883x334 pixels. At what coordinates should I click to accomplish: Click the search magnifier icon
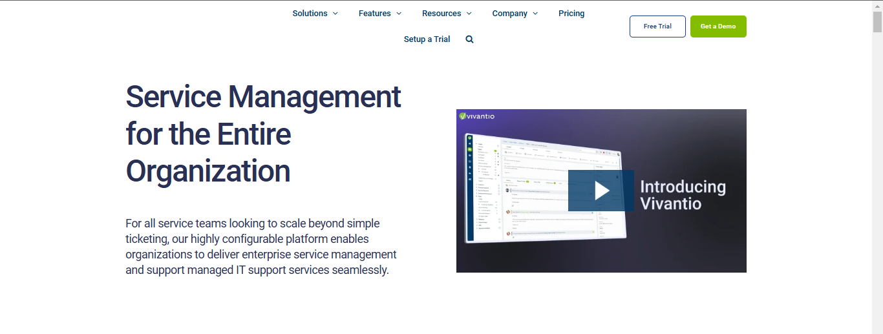[469, 39]
